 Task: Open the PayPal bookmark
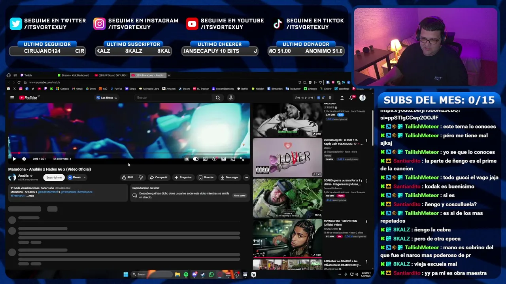click(116, 89)
